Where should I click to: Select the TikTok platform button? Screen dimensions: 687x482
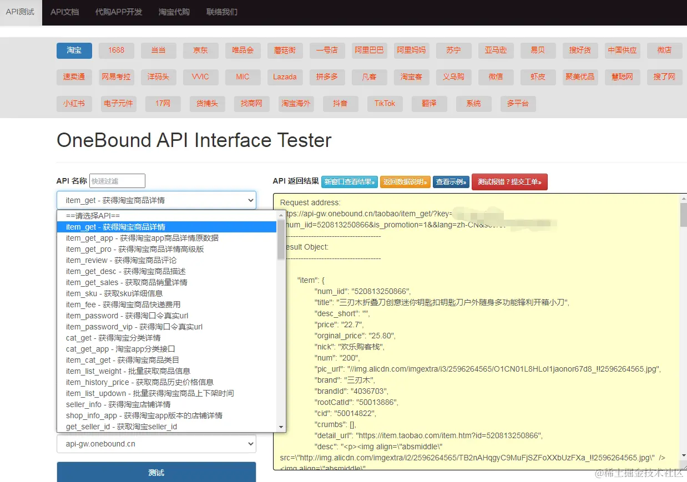tap(385, 104)
